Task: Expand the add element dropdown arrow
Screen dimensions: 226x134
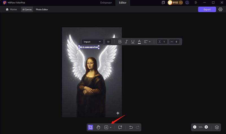Action: click(110, 127)
